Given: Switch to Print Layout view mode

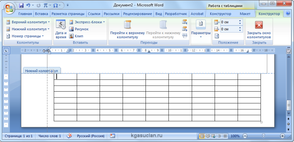Looking at the screenshot, I should pyautogui.click(x=202, y=136).
